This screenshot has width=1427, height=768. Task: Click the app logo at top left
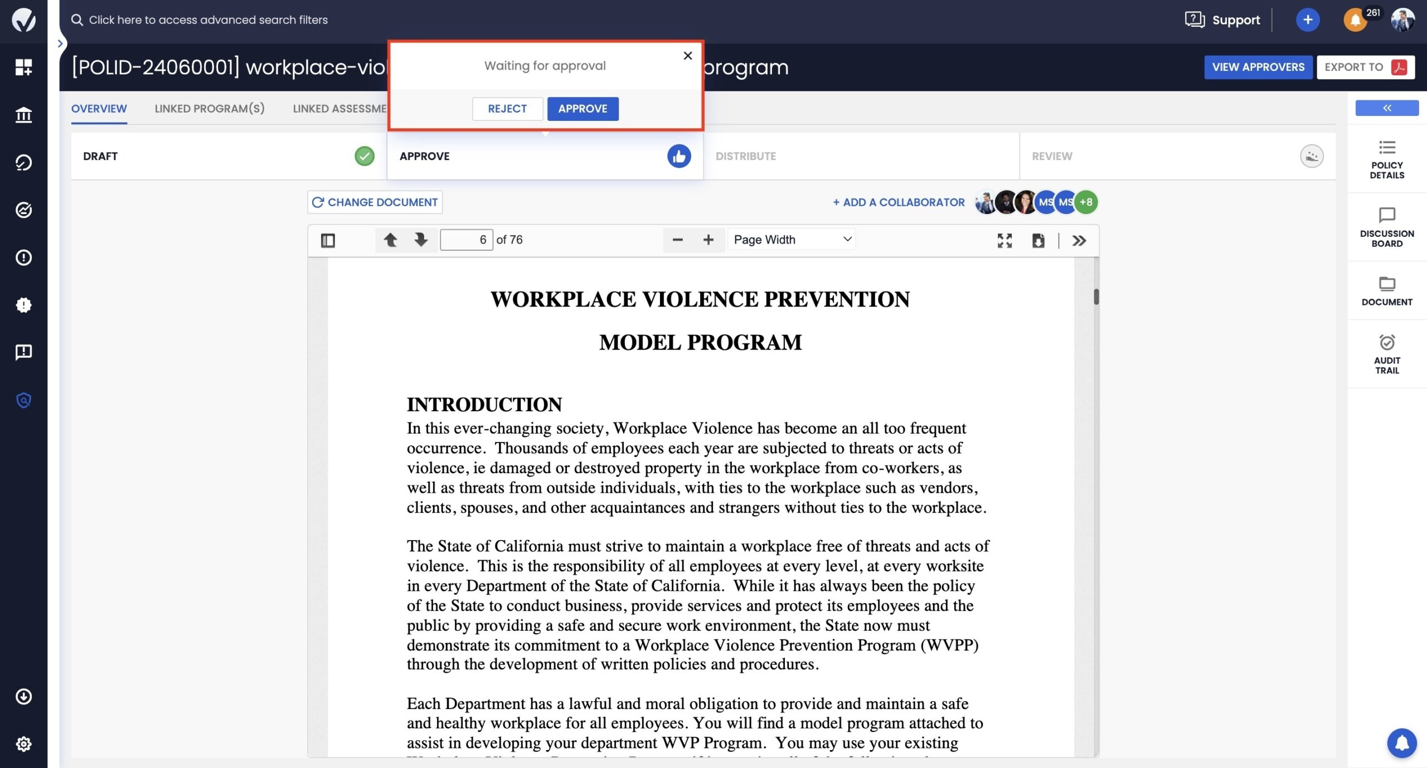click(23, 20)
